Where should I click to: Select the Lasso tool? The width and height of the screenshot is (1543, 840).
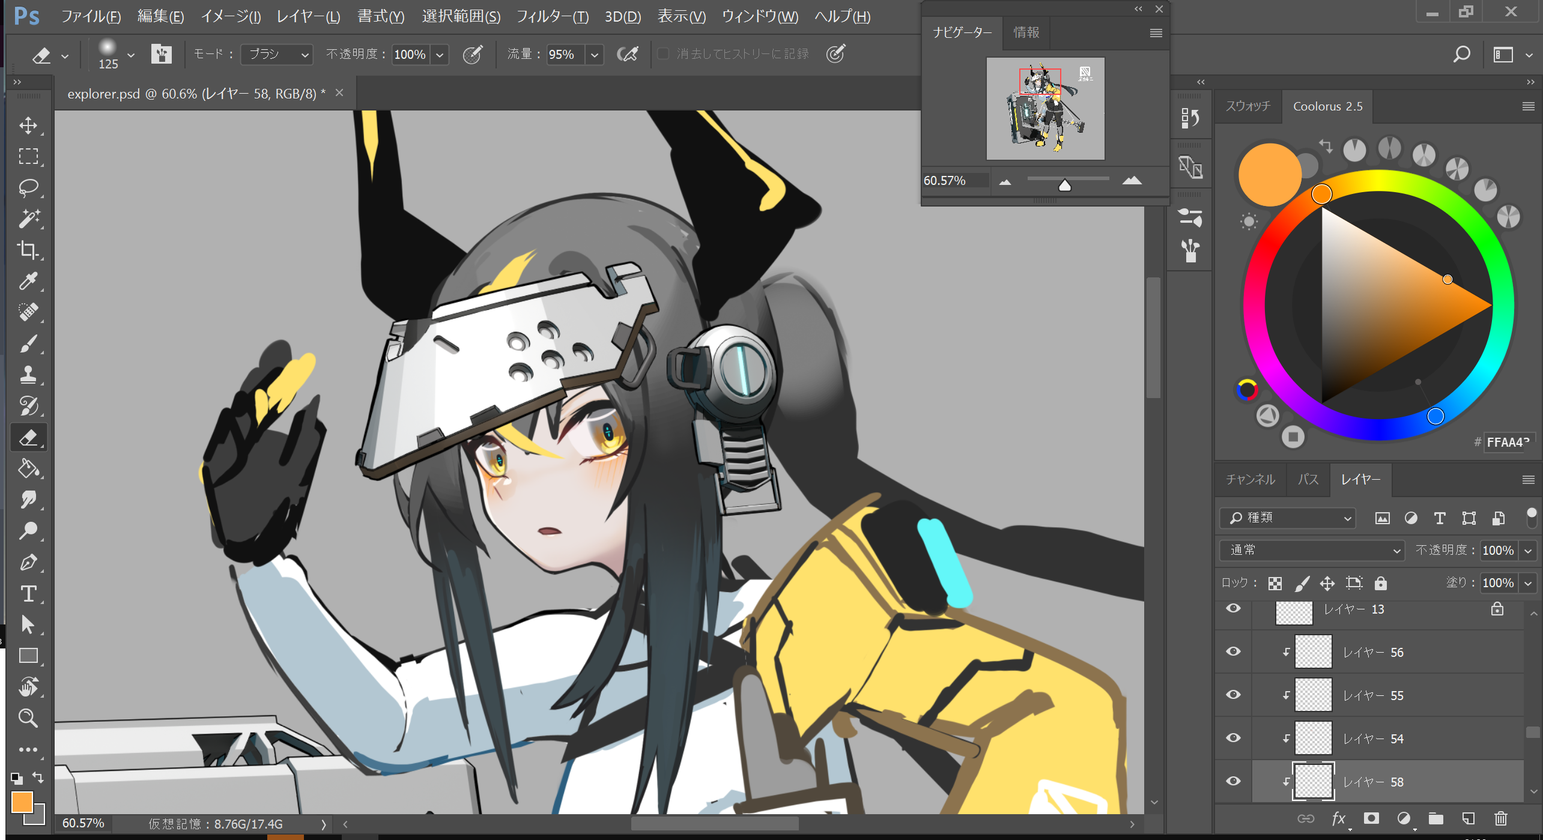click(28, 188)
